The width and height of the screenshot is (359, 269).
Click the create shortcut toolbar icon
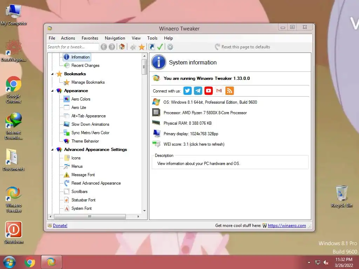coord(151,47)
